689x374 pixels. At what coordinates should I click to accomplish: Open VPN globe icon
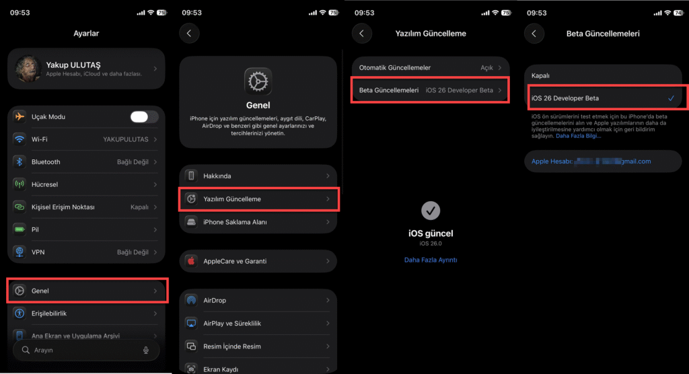click(x=20, y=252)
